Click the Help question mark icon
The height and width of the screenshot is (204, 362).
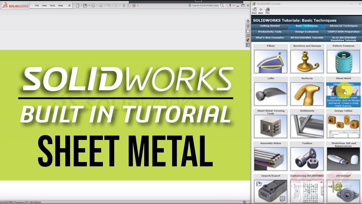[x=230, y=5]
